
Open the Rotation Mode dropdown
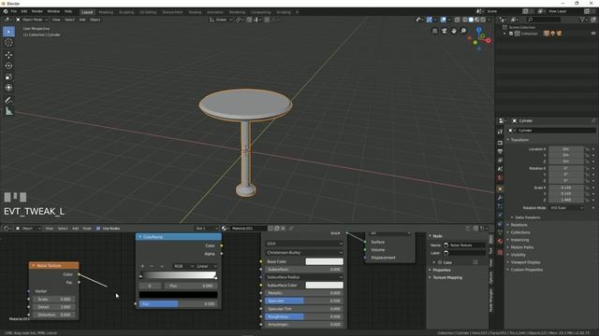click(x=567, y=208)
